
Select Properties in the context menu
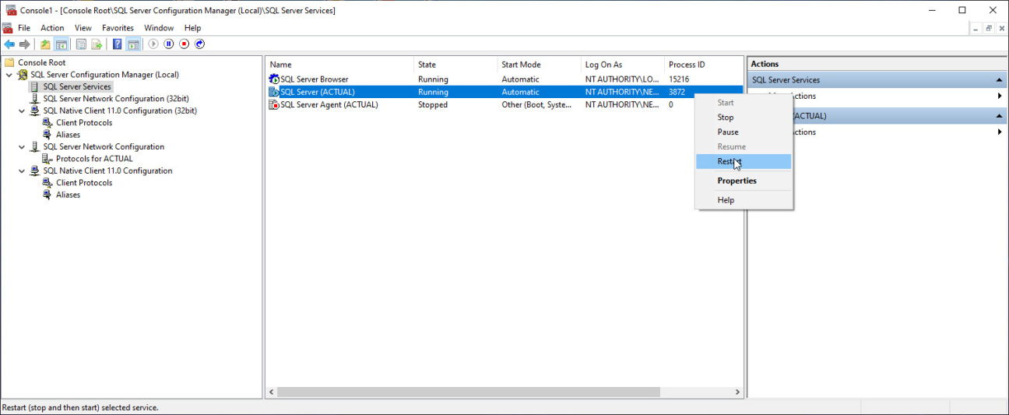click(737, 181)
